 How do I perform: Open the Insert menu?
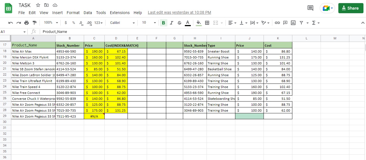(x=58, y=13)
